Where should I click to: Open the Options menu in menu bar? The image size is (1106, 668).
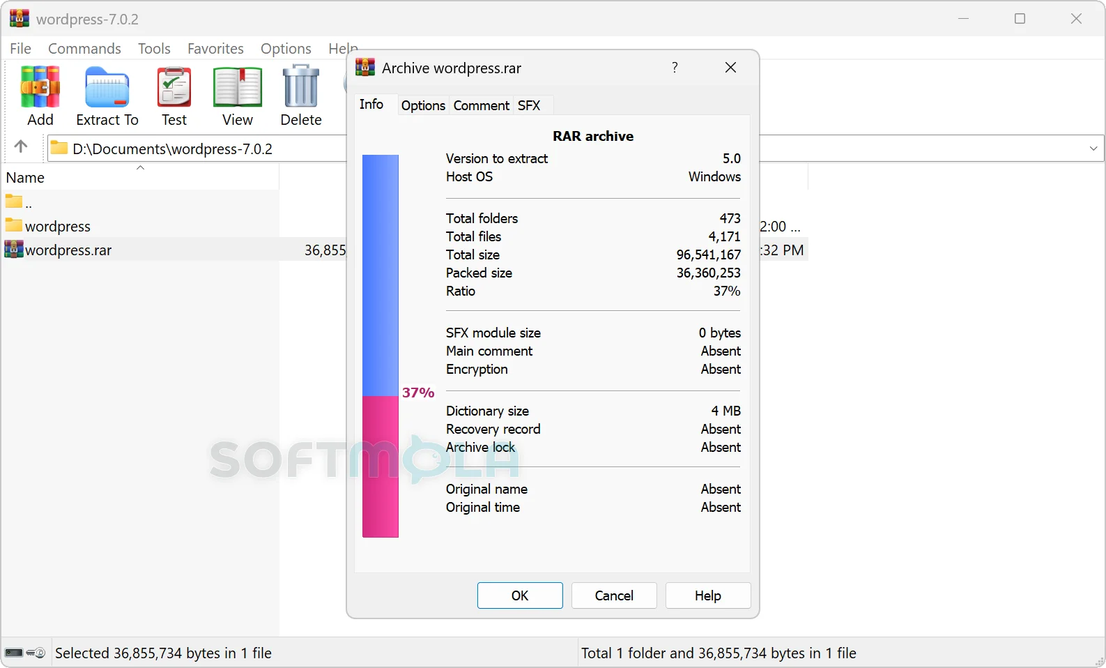286,49
